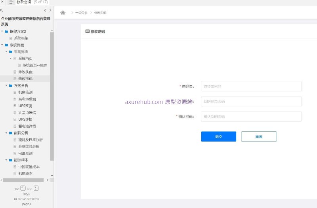Click the 重置 reset button
This screenshot has width=317, height=208.
259,136
